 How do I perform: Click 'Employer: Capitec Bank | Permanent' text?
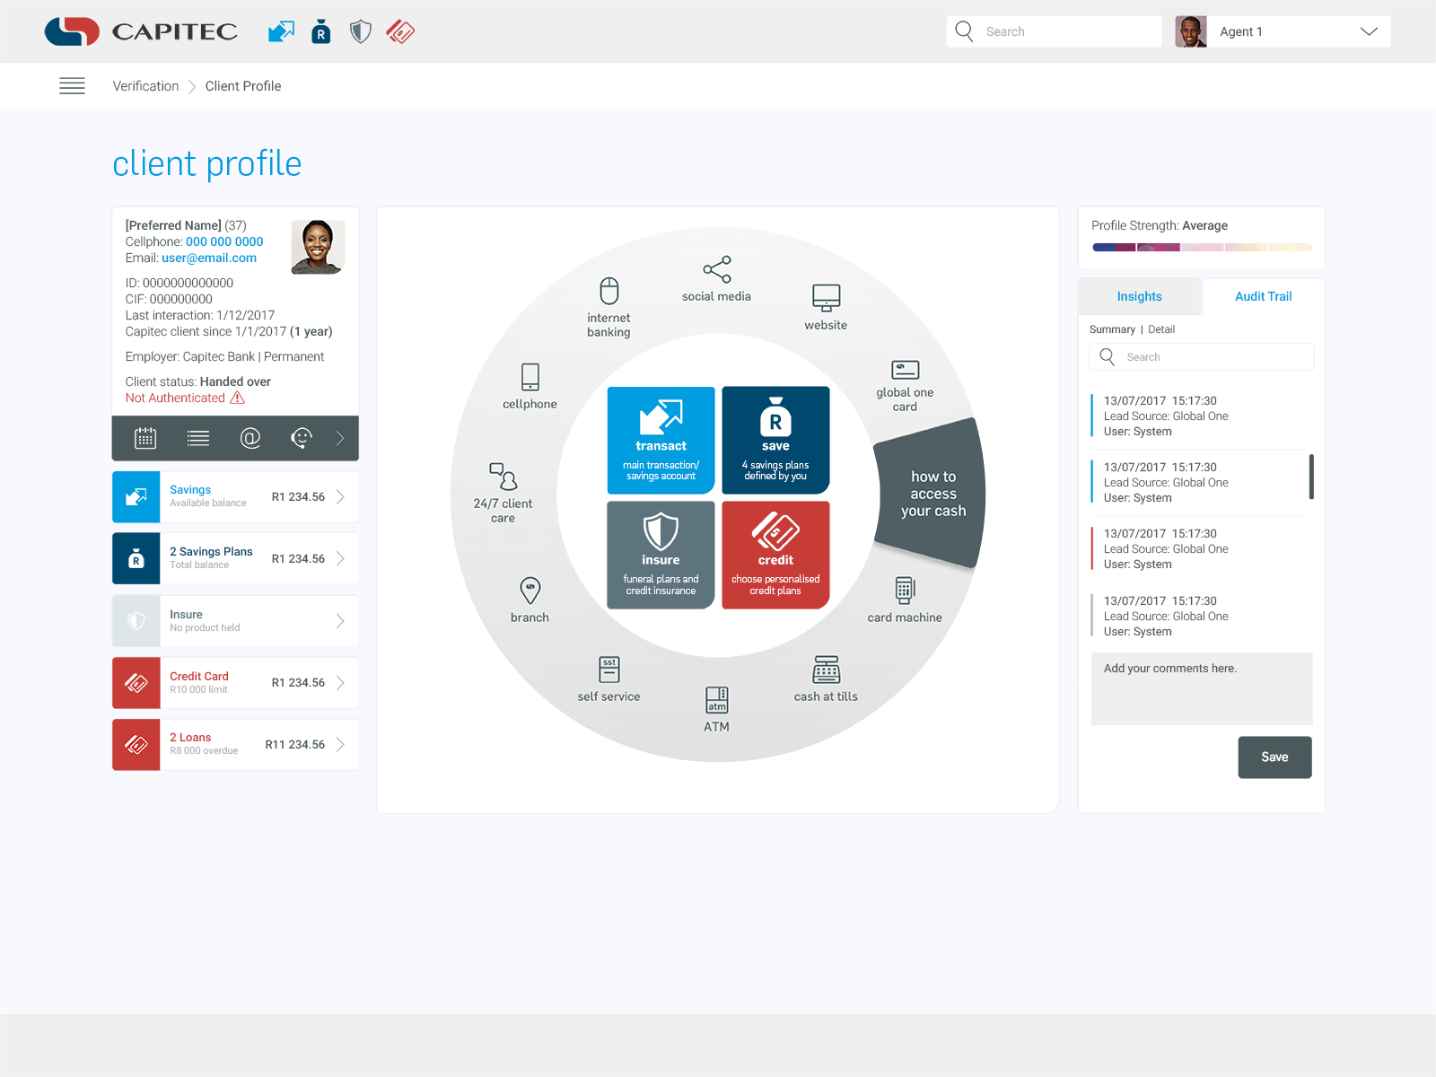(224, 356)
